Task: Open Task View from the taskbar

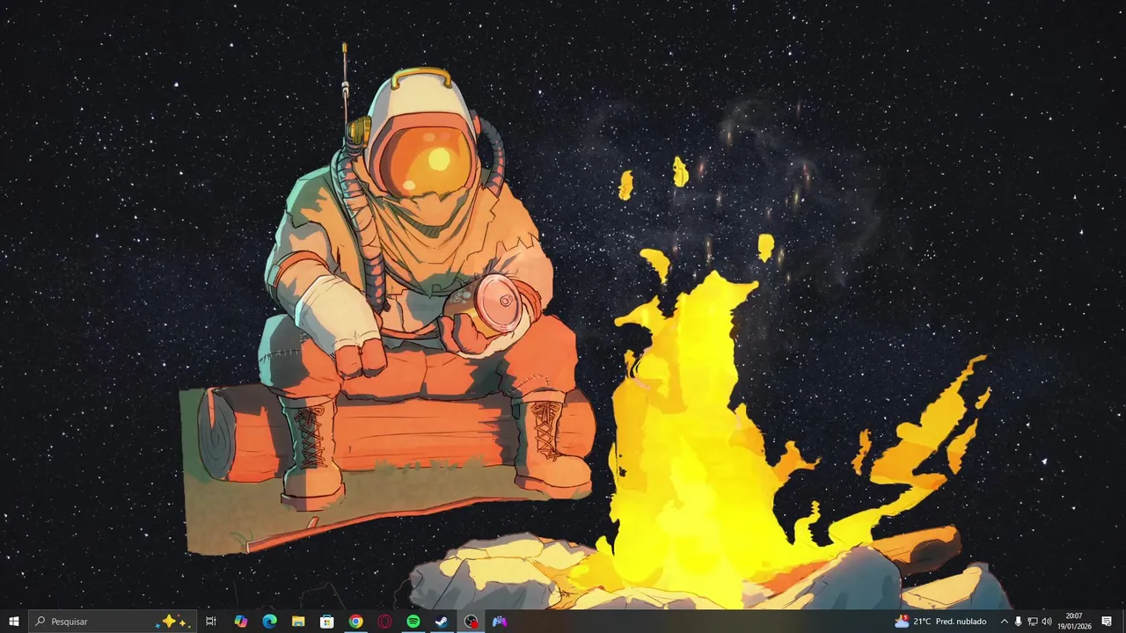Action: coord(211,622)
